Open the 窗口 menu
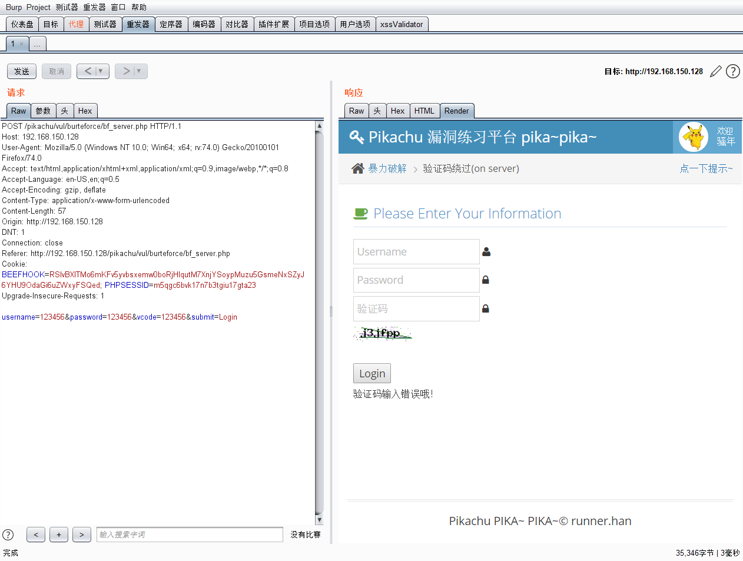The image size is (743, 561). click(118, 7)
